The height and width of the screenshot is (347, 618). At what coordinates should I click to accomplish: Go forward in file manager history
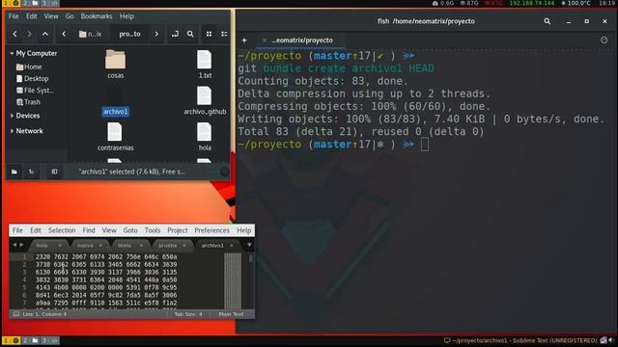(x=29, y=34)
